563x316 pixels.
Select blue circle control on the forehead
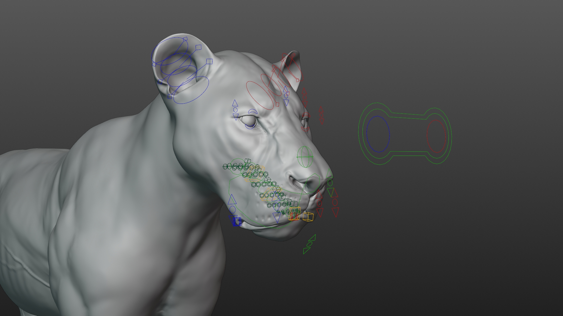coord(286,96)
